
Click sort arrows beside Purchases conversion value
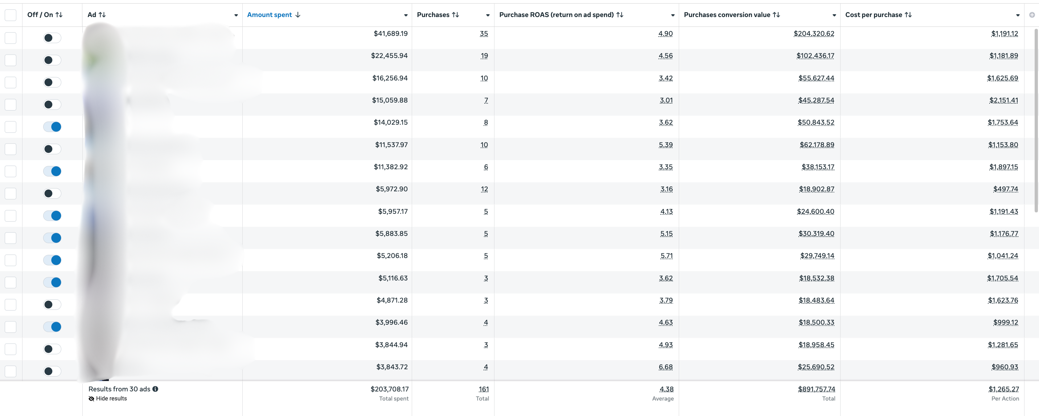776,15
